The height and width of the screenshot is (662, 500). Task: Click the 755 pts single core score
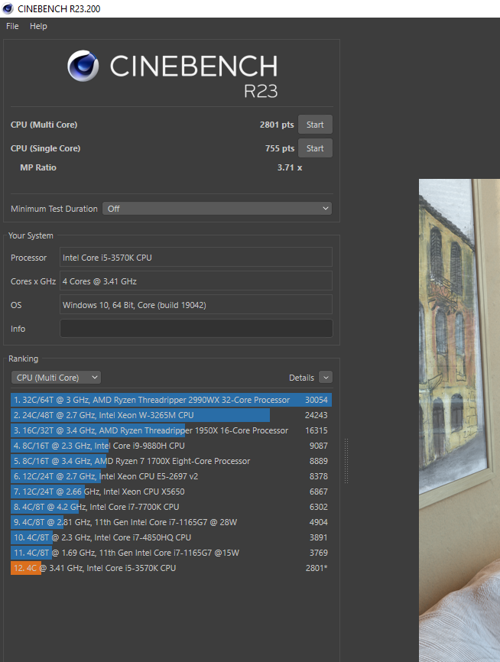pyautogui.click(x=280, y=148)
